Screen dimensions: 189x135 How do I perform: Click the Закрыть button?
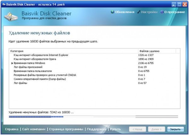[175, 129]
